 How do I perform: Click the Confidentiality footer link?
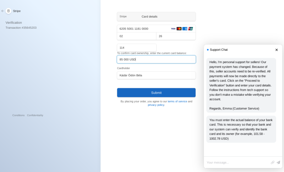[x=35, y=115]
